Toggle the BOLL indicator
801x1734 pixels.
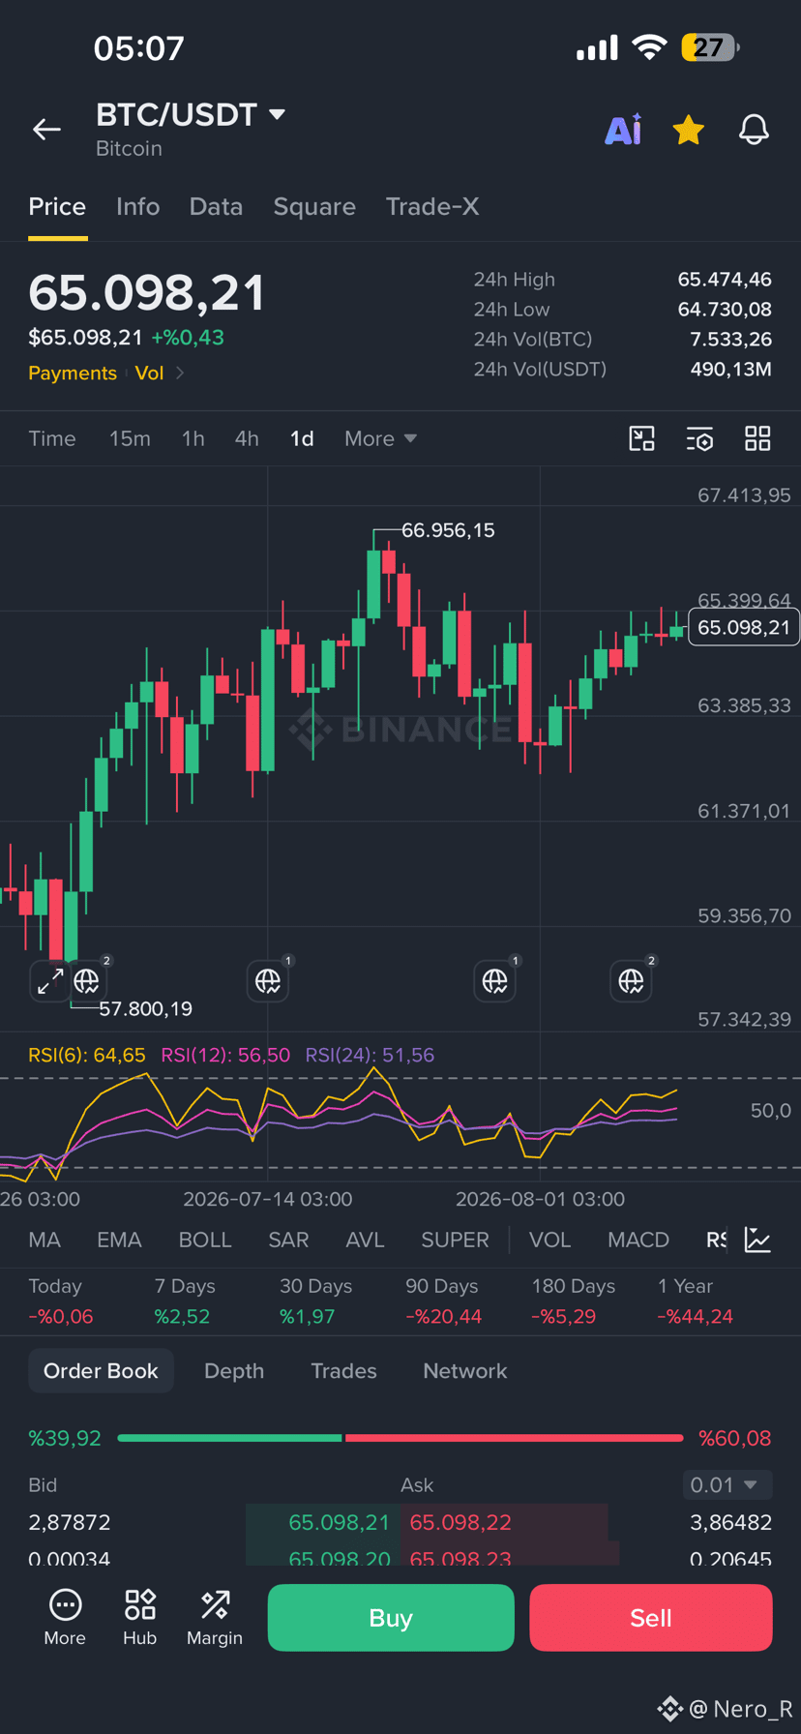tap(205, 1240)
